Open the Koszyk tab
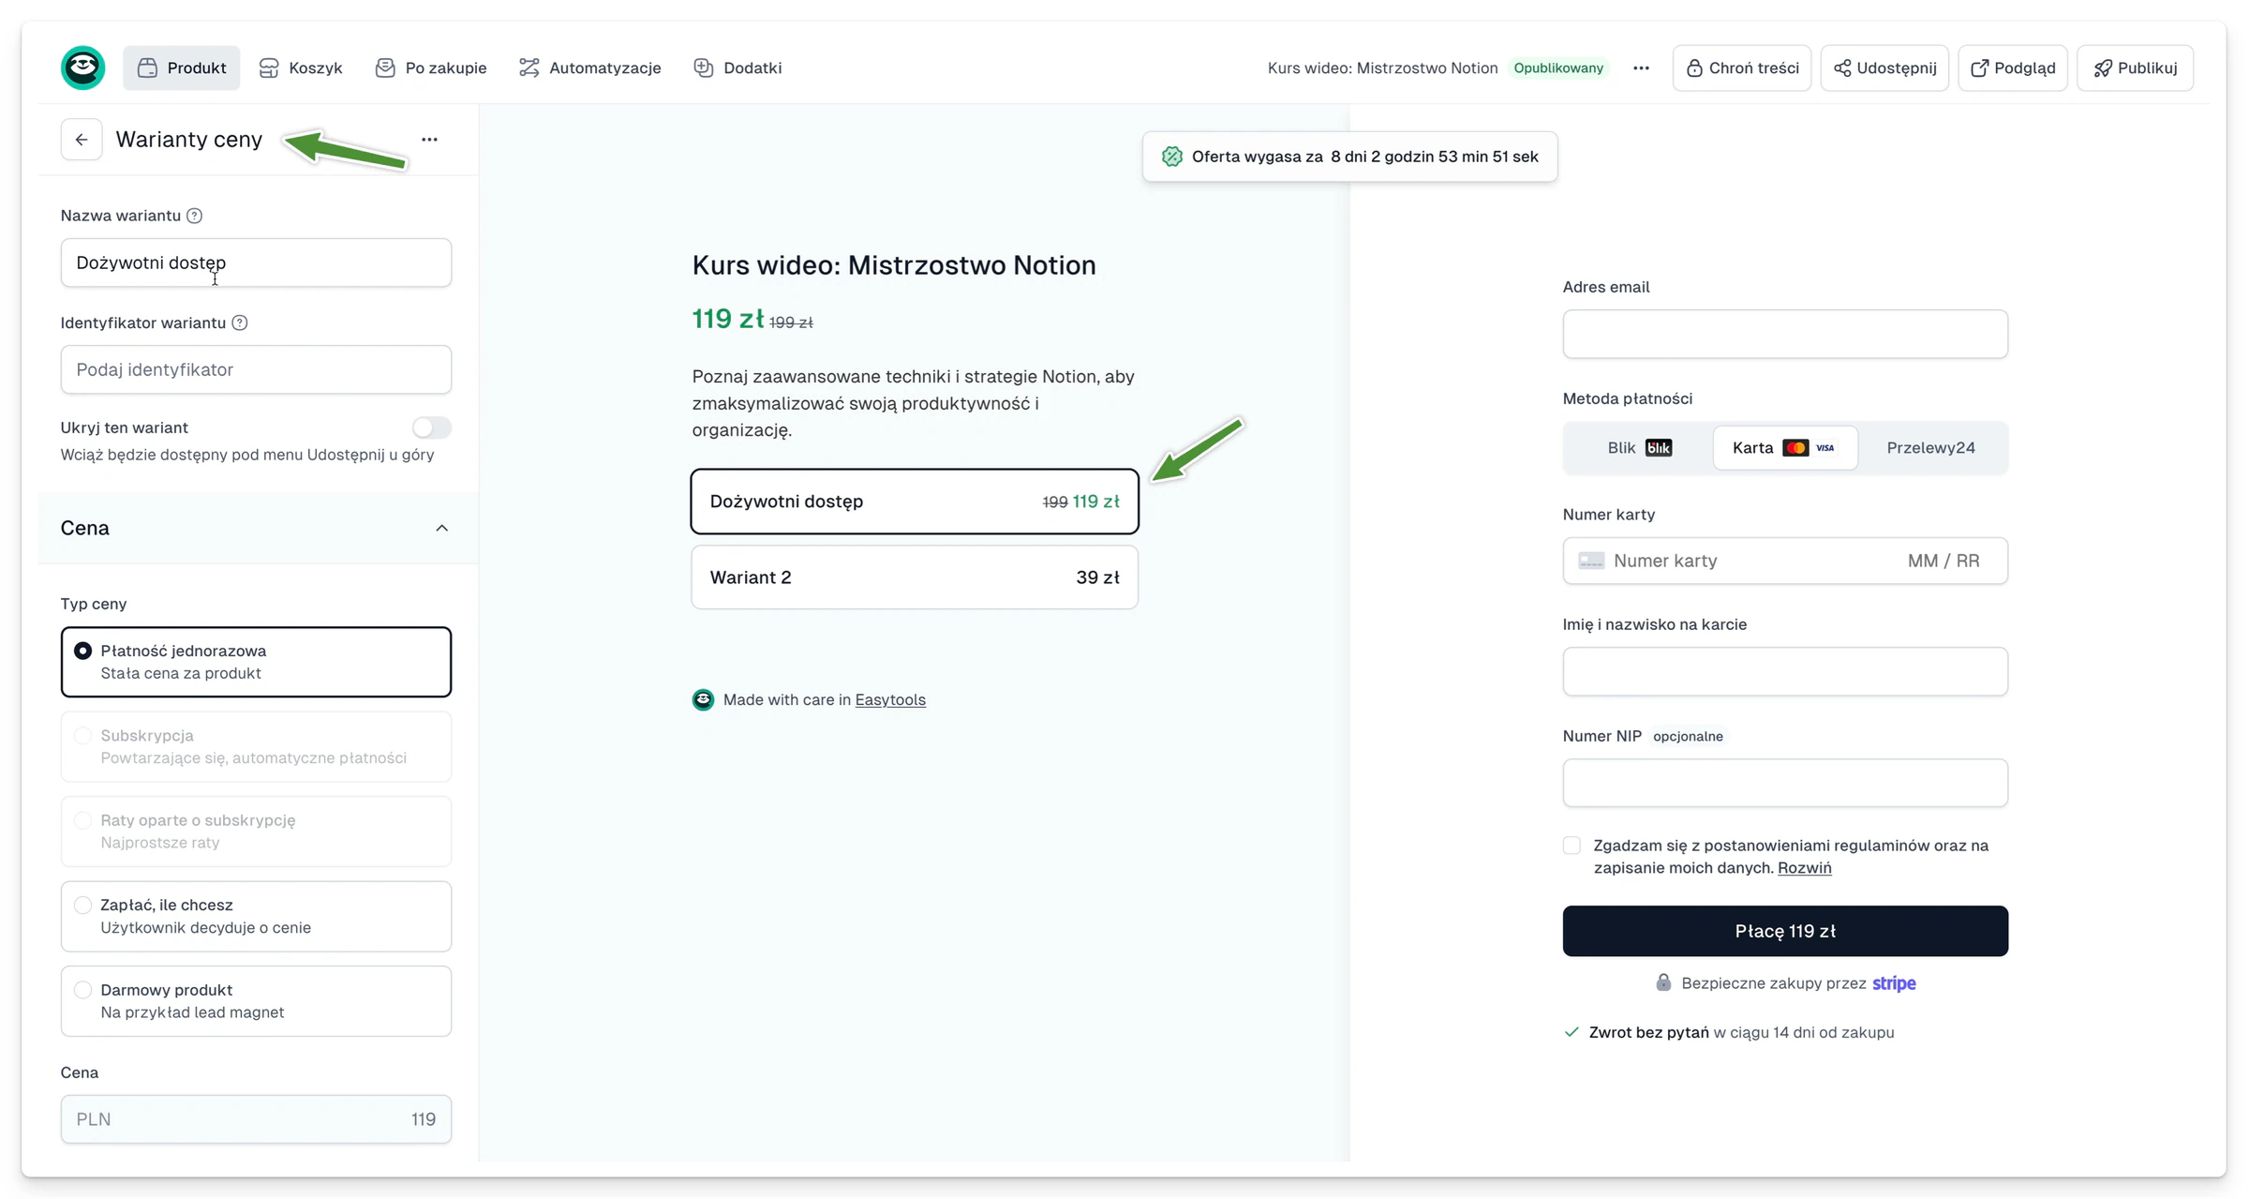The image size is (2249, 1199). tap(301, 67)
